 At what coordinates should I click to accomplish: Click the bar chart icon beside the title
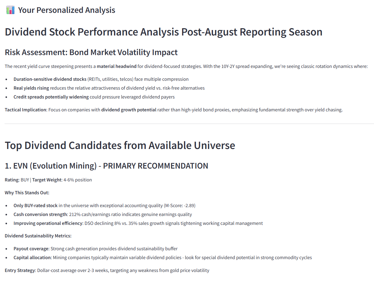click(10, 10)
